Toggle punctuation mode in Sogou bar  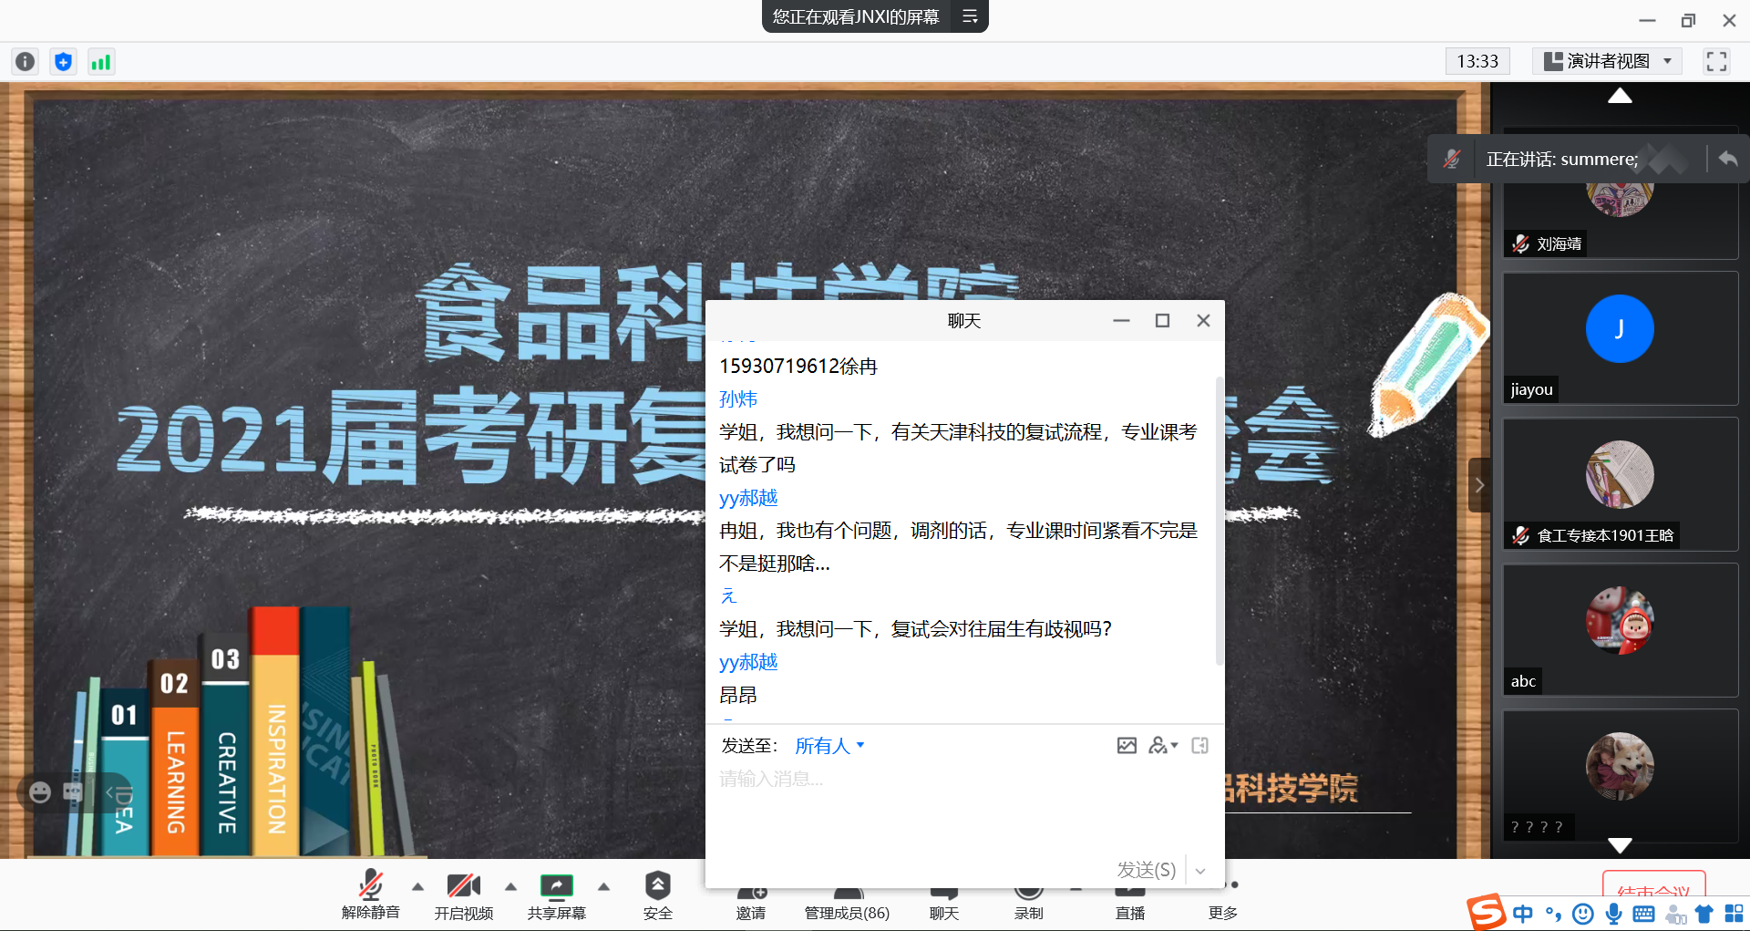(x=1553, y=914)
